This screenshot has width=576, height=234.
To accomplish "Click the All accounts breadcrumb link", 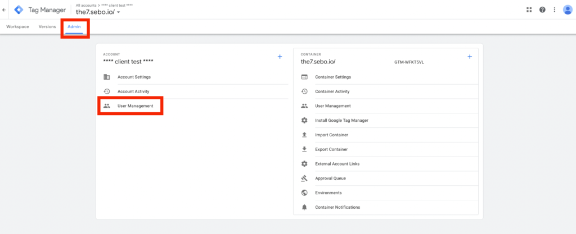I will click(85, 6).
